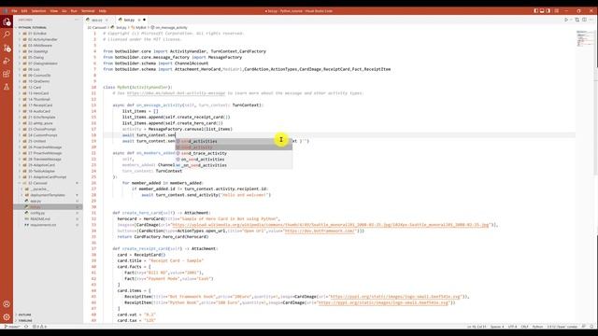598x336 pixels.
Task: Expand the 29-AdaptiveCard folder
Action: point(41,165)
